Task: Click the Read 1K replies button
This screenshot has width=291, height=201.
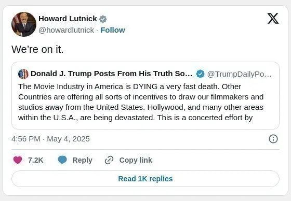Action: (x=145, y=179)
